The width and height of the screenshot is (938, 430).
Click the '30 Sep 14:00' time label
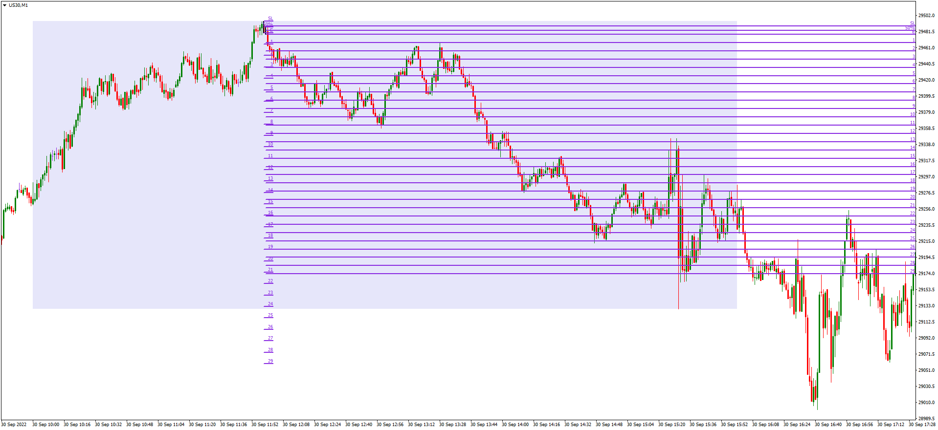515,425
